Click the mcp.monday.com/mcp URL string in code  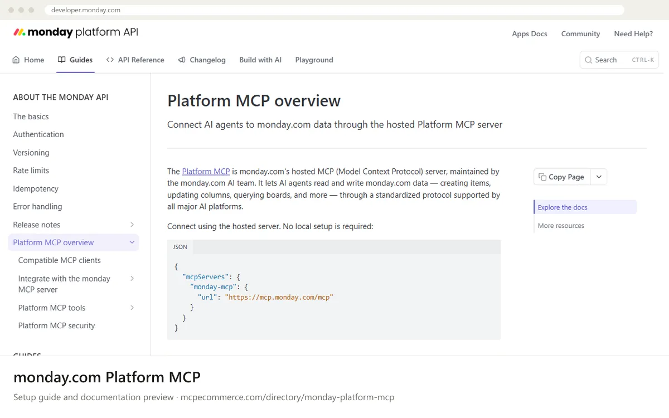[x=279, y=298]
